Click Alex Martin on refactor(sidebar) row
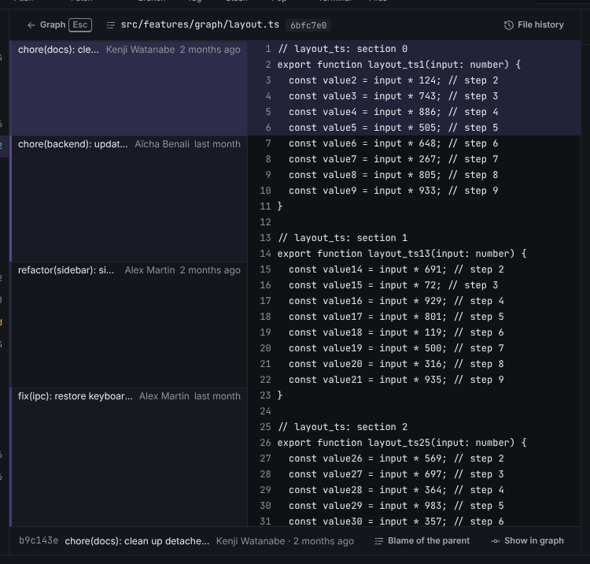 pyautogui.click(x=149, y=270)
